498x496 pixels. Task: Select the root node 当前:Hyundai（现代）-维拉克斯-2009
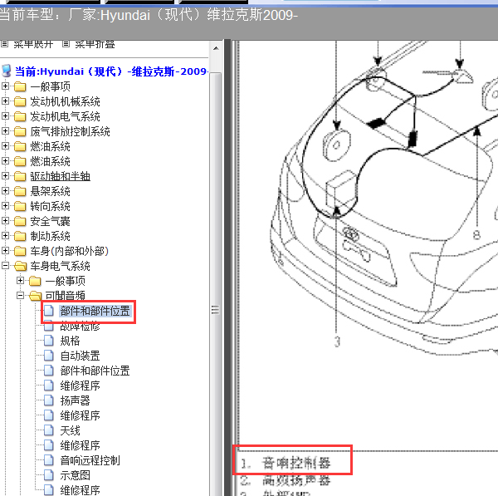point(111,71)
